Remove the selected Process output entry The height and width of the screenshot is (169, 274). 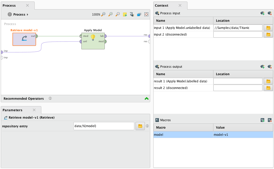[x=269, y=66]
